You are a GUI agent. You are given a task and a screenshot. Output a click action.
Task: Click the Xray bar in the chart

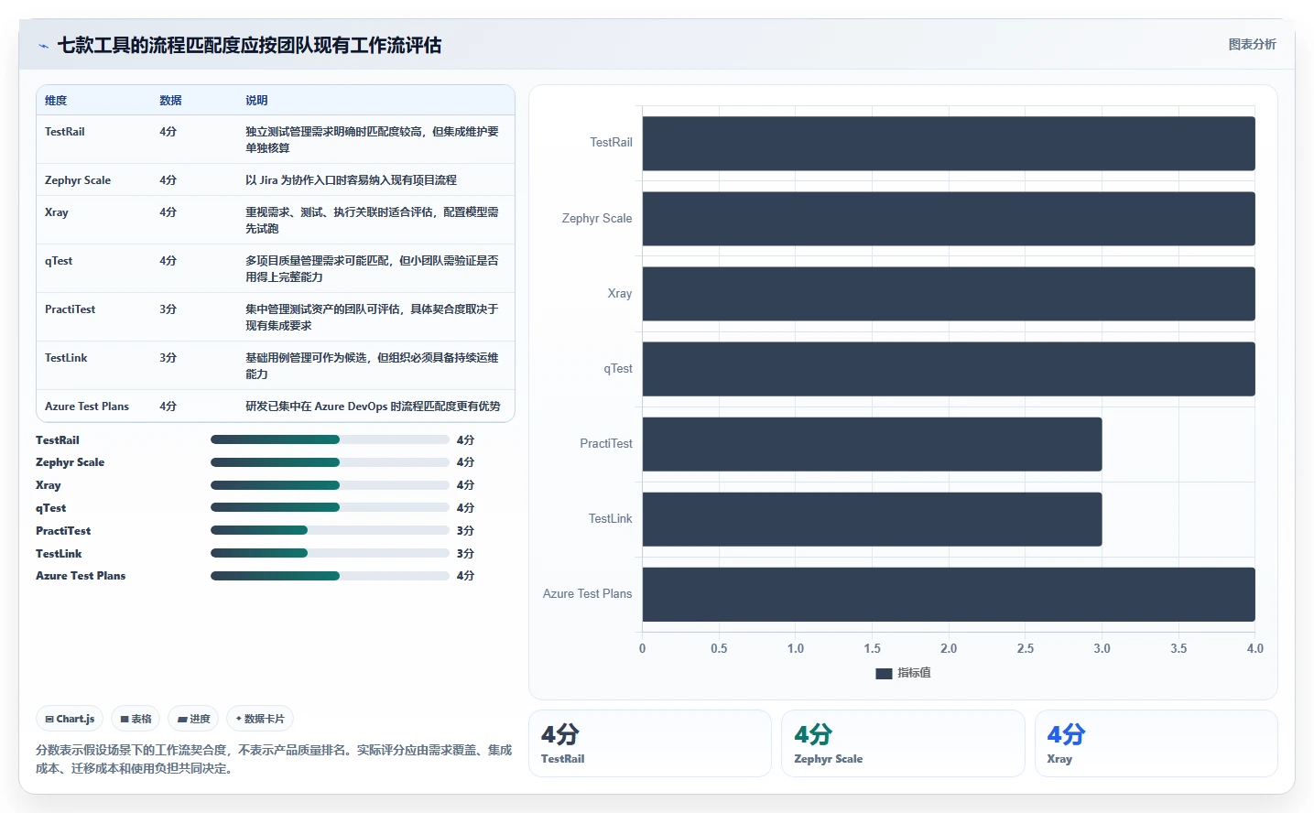pyautogui.click(x=949, y=293)
